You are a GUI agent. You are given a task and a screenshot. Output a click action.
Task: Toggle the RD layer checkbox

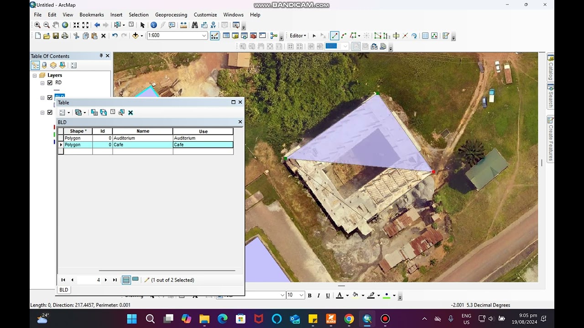[50, 83]
